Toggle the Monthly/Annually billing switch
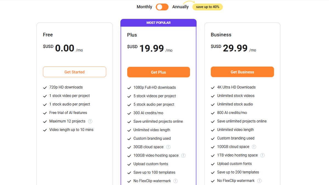This screenshot has height=185, width=329. [162, 7]
